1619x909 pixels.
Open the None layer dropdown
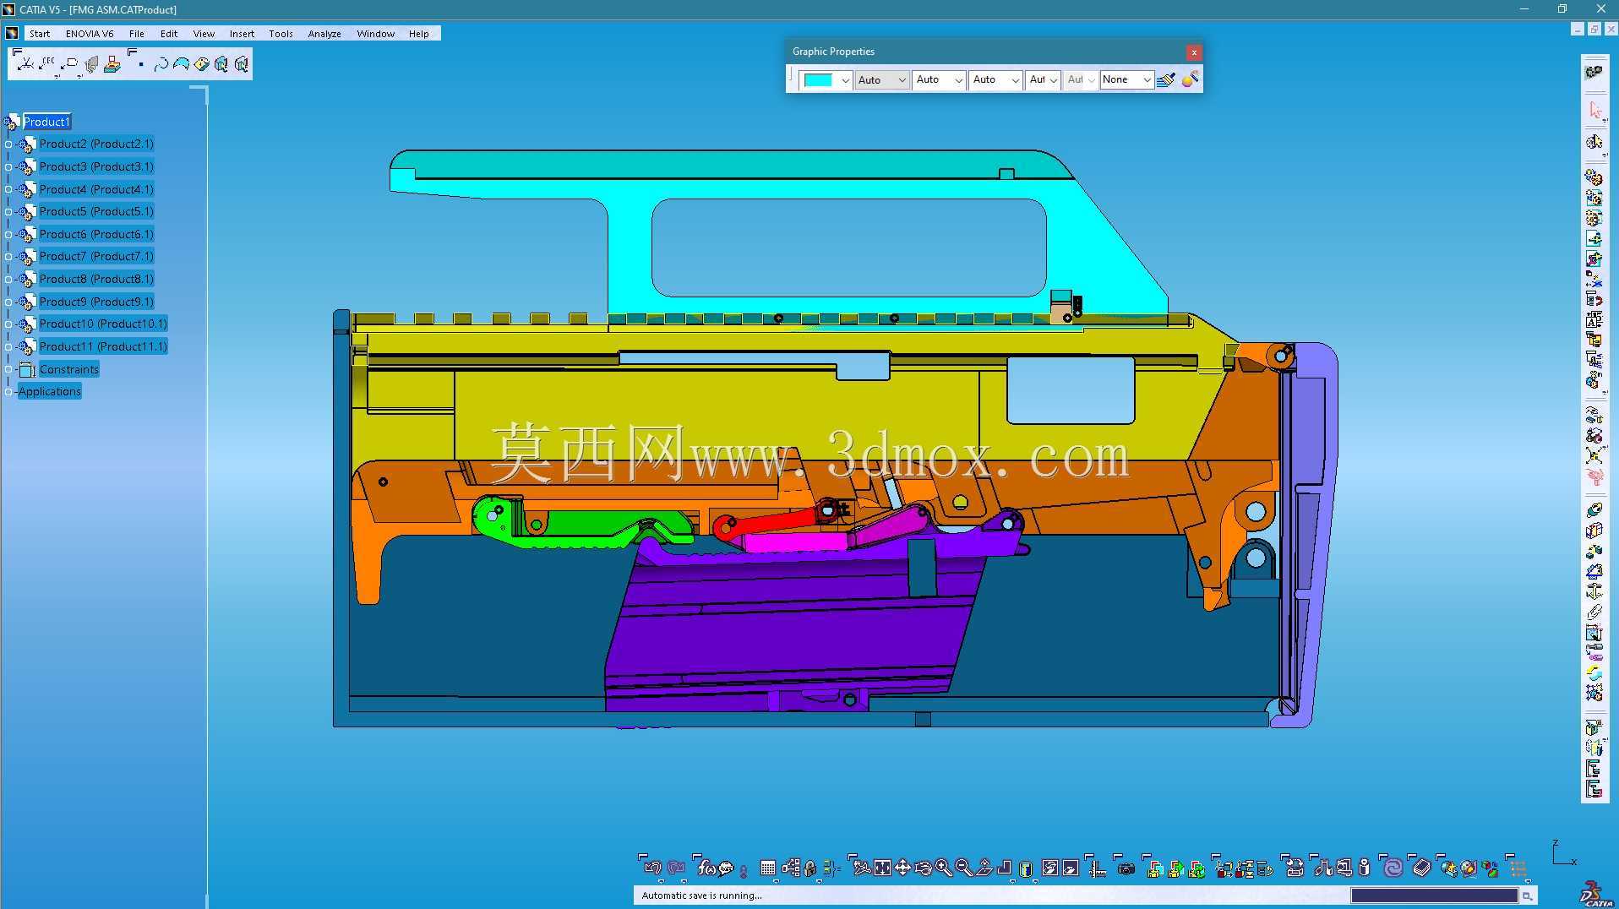[x=1126, y=79]
